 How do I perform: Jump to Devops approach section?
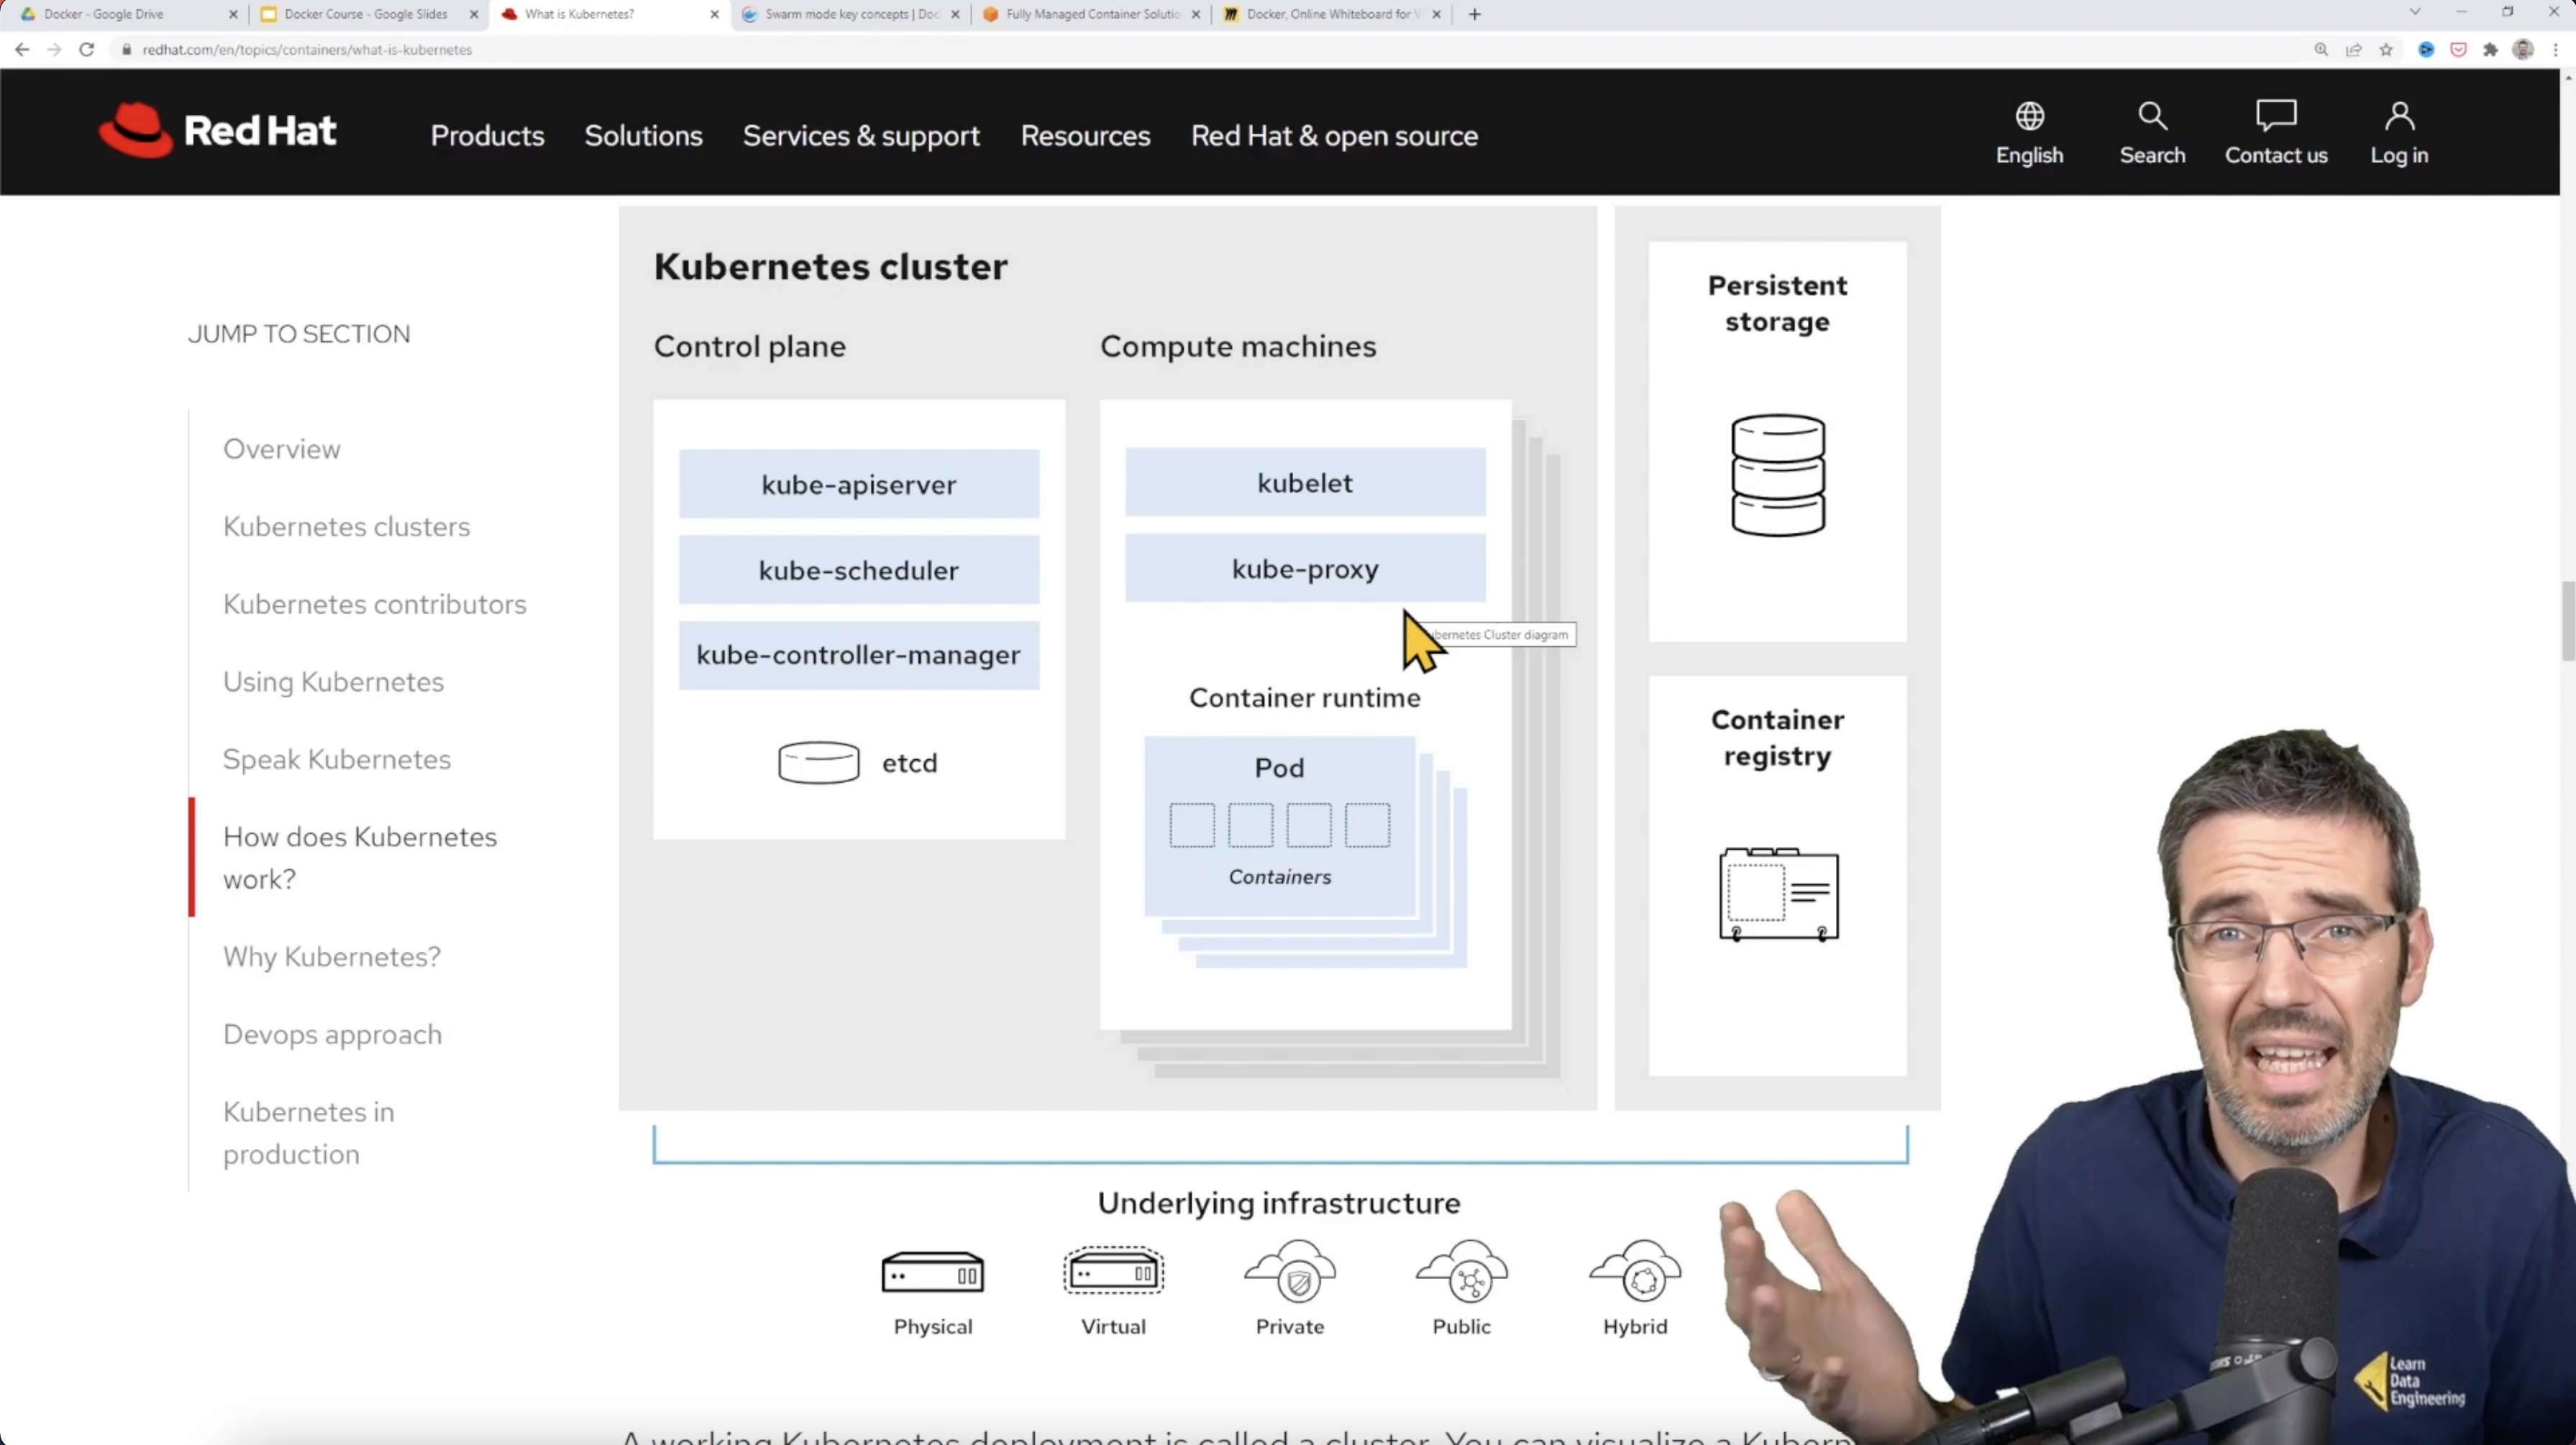point(332,1034)
